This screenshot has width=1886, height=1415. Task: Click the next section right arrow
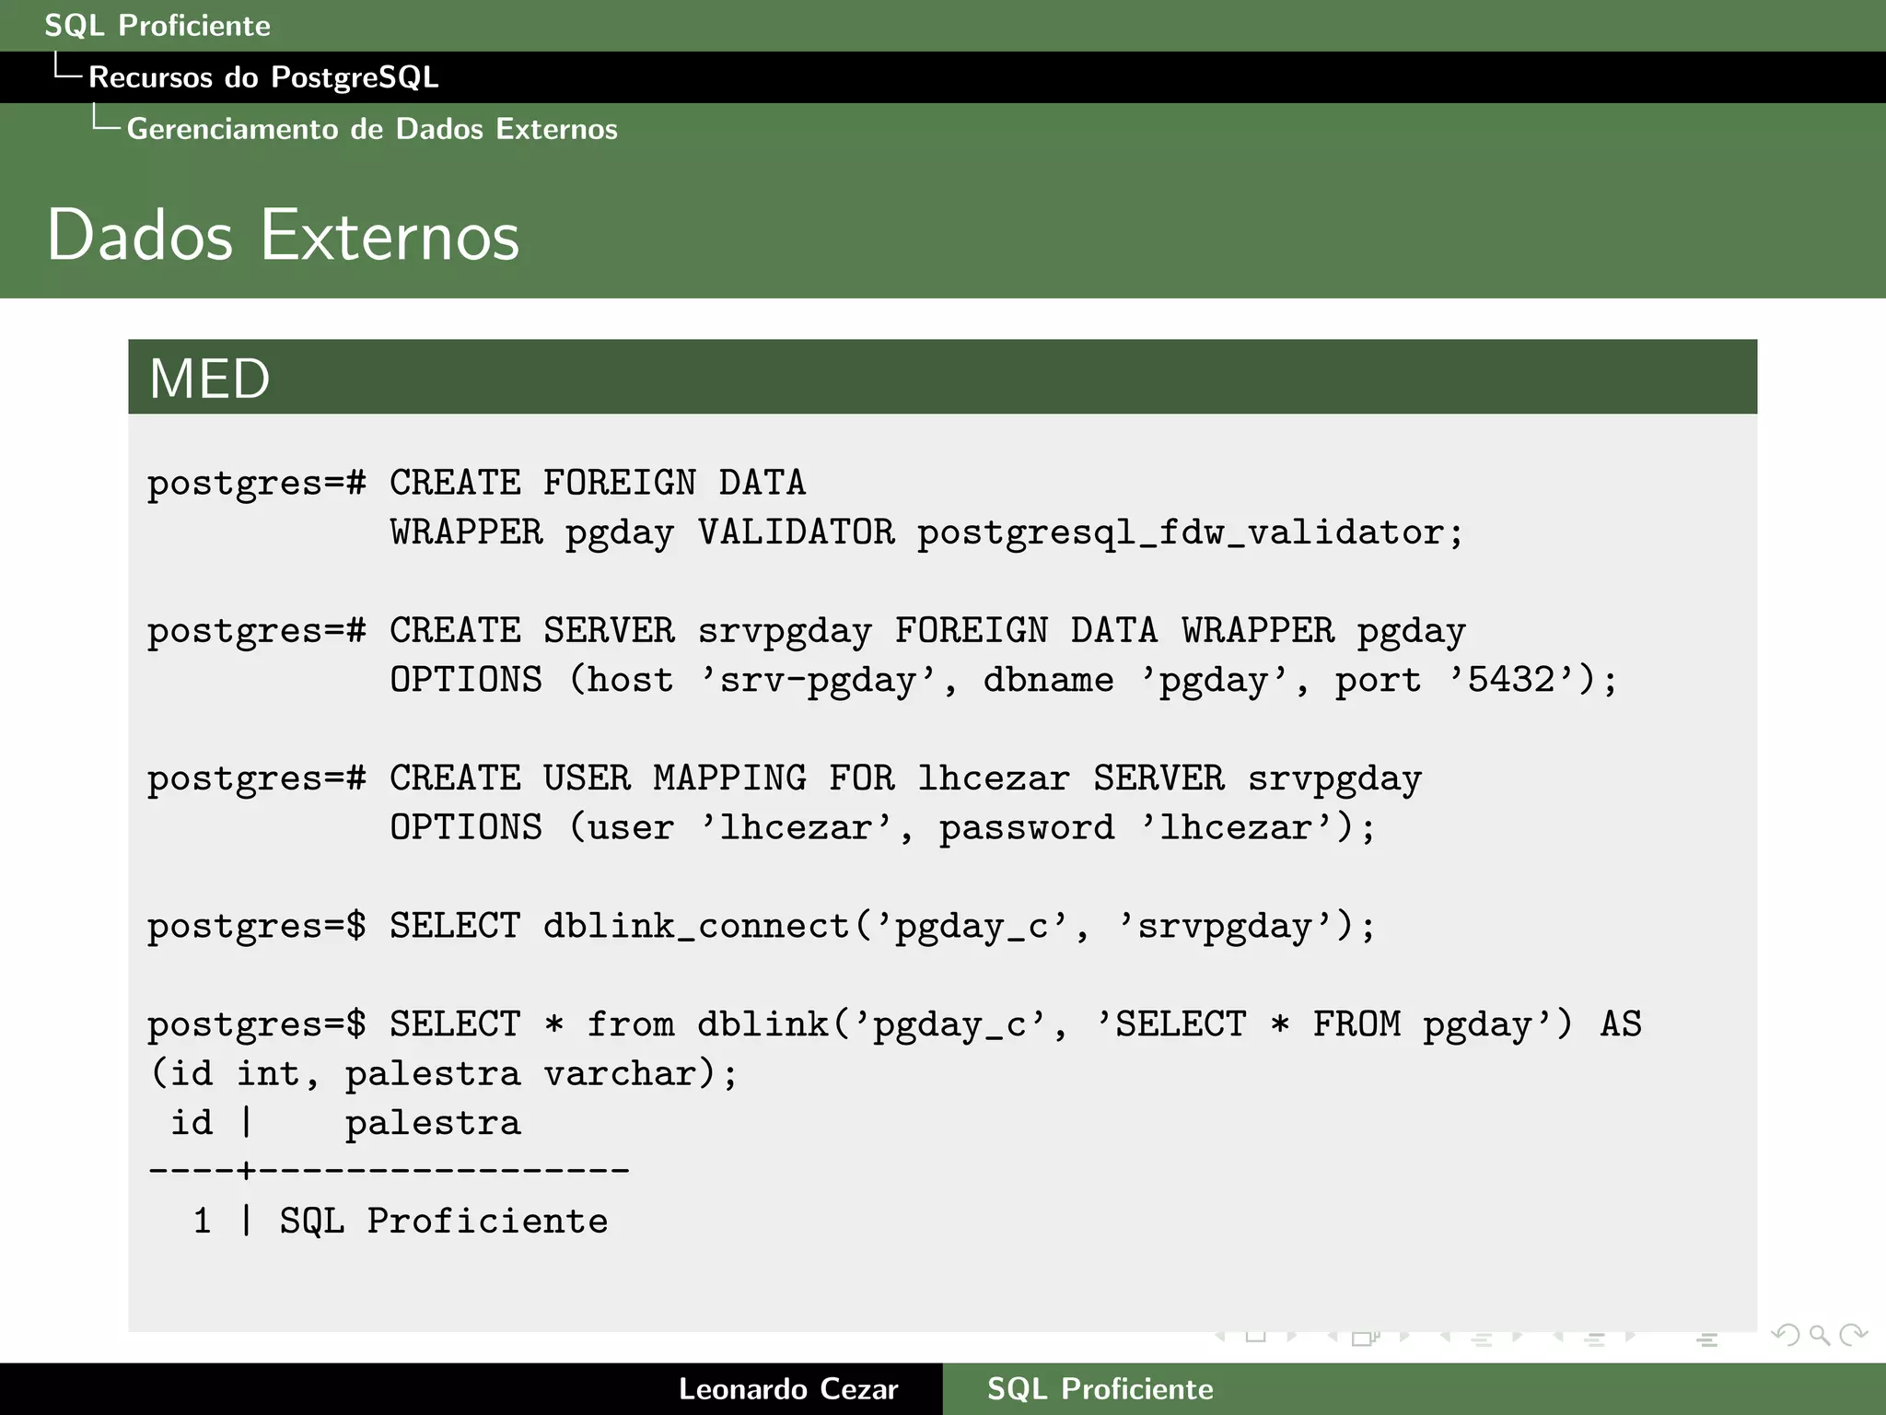pos(1631,1337)
